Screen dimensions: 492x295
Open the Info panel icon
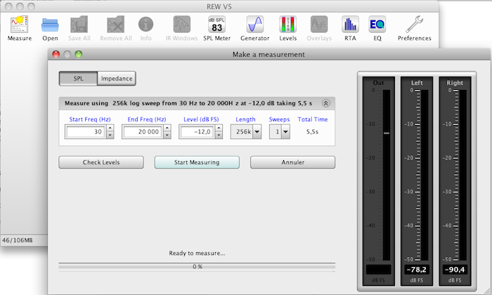pos(146,29)
